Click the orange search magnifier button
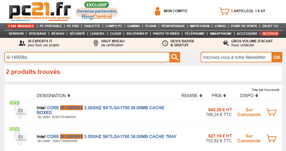Viewport: 286px width, 151px height. point(175,57)
